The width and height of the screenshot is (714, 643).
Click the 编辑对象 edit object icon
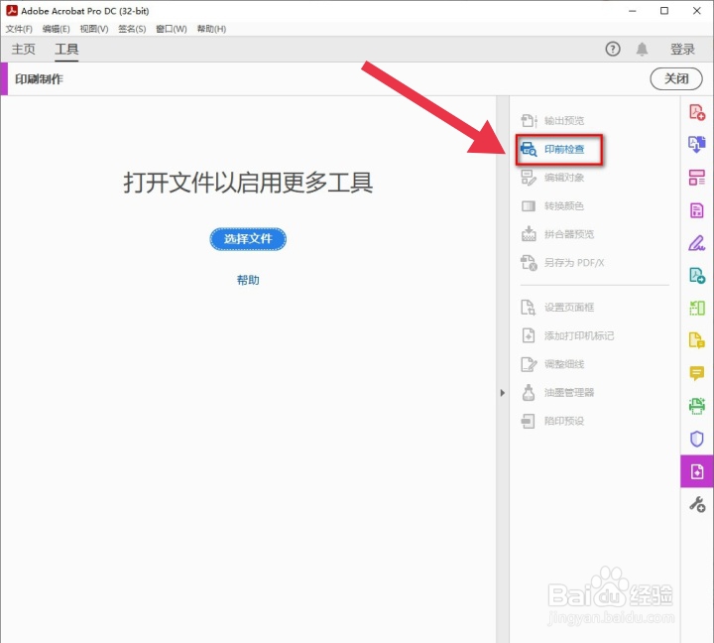529,178
